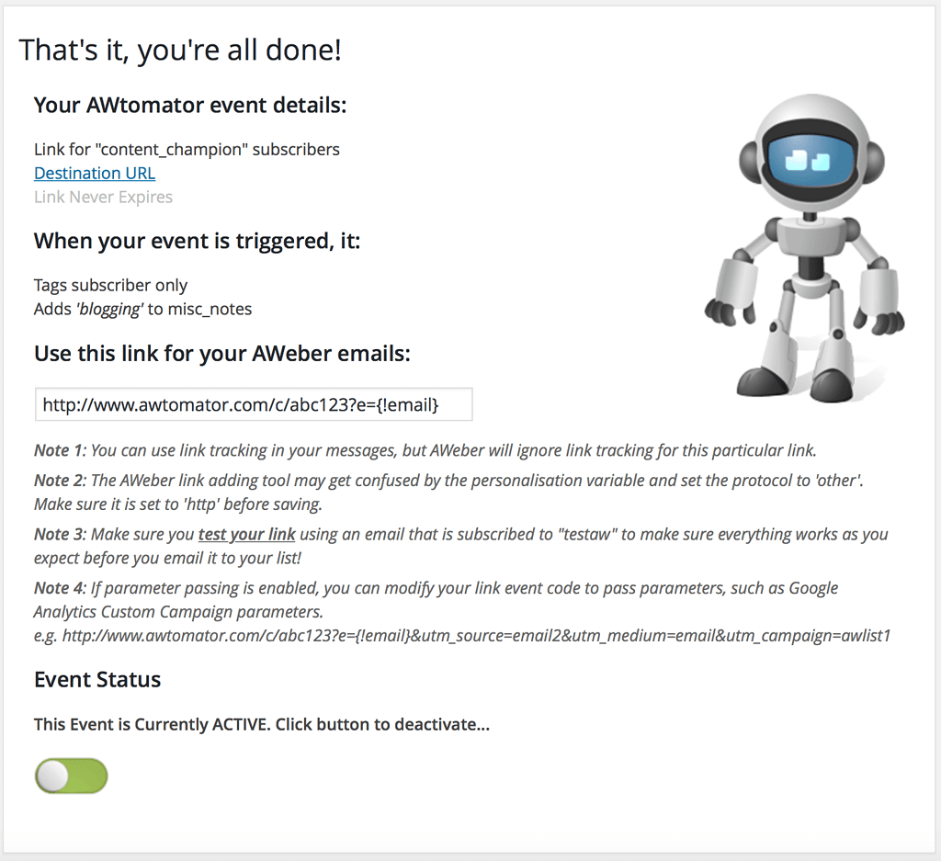Click the 'Tags subscriber only' line

tap(110, 285)
